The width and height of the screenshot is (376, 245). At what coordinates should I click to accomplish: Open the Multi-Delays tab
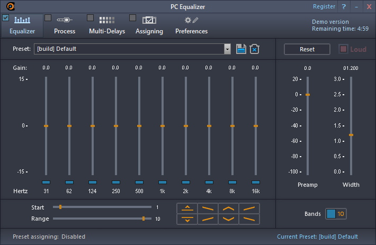pos(107,25)
